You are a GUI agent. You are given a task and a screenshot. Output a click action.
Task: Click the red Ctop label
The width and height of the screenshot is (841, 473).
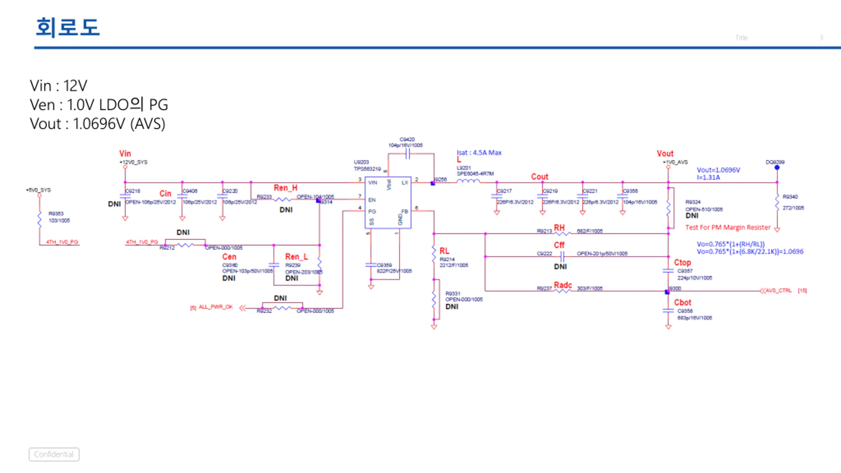[x=682, y=262]
